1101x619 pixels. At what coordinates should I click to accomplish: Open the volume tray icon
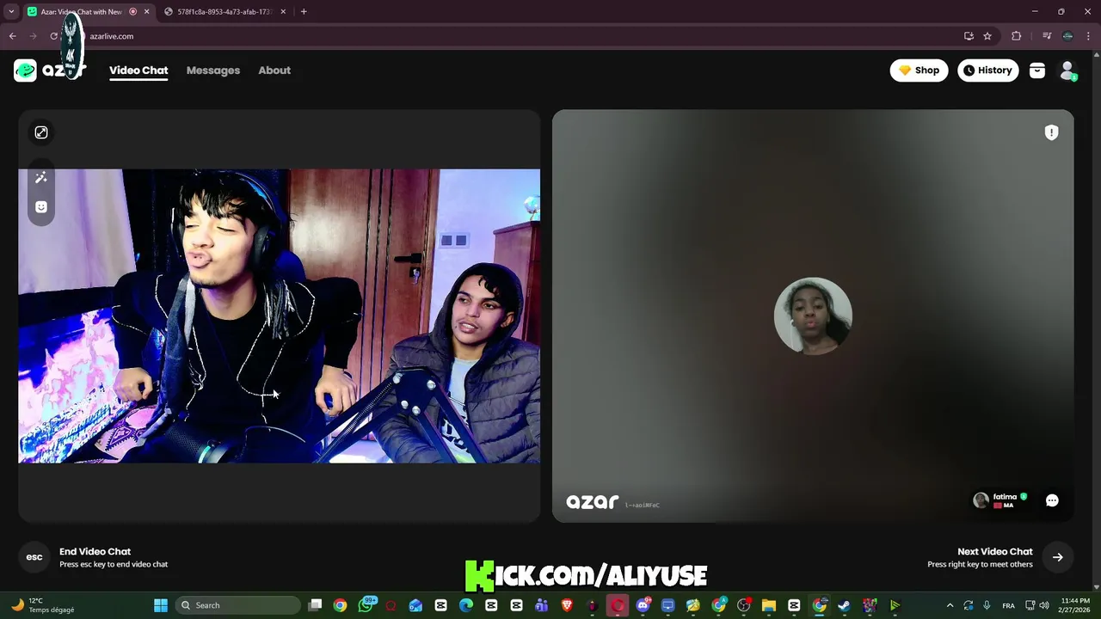[x=1044, y=605]
